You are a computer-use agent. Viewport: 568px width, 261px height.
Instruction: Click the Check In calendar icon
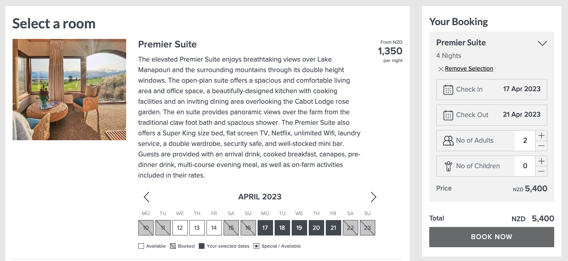coord(448,90)
